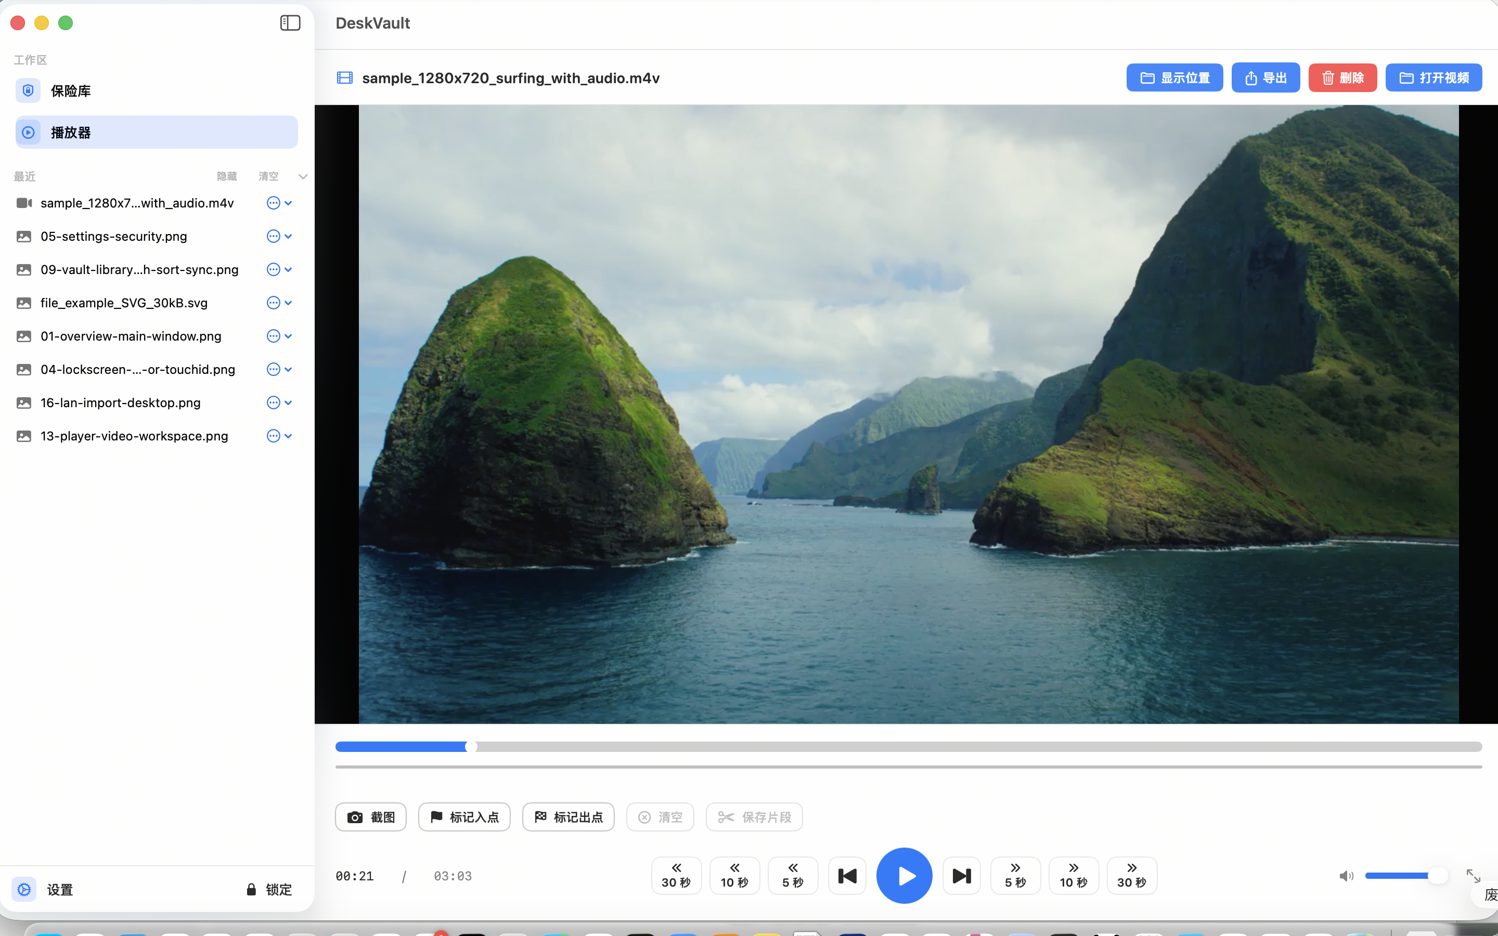Enter fullscreen via the expand icon

click(1474, 875)
